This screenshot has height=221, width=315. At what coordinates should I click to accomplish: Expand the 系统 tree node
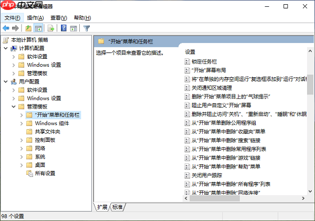[22, 157]
